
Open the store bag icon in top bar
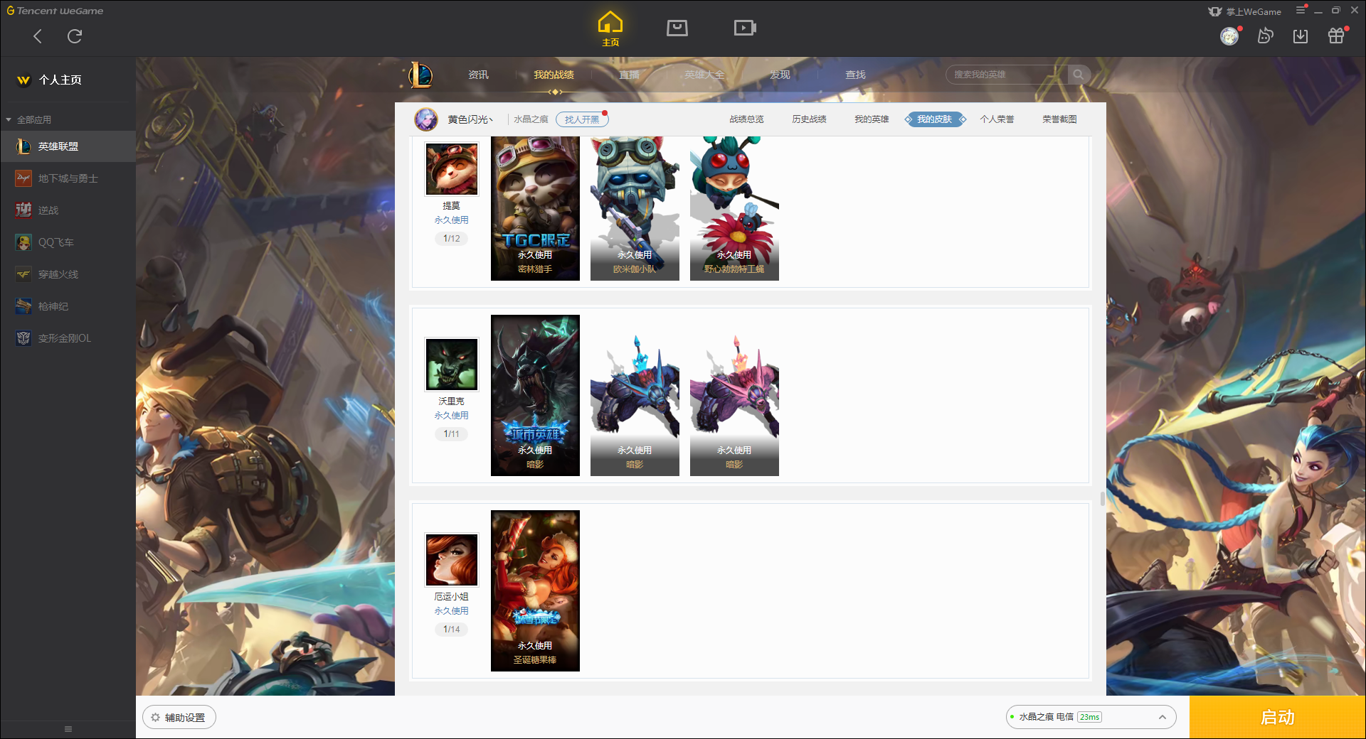coord(677,28)
